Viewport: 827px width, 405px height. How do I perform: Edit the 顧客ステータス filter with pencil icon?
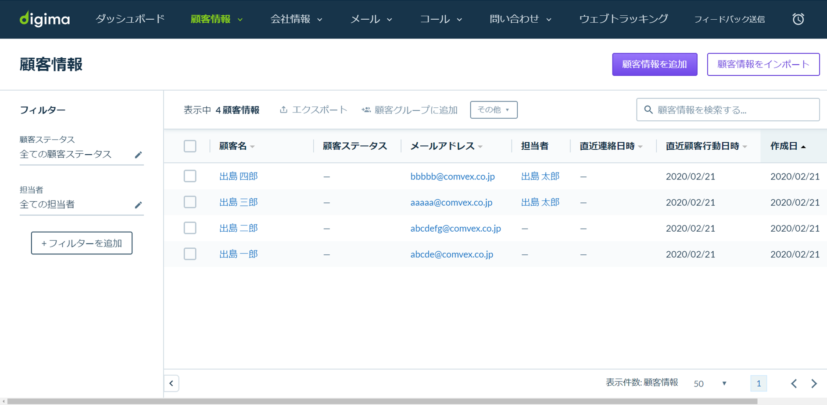tap(138, 155)
